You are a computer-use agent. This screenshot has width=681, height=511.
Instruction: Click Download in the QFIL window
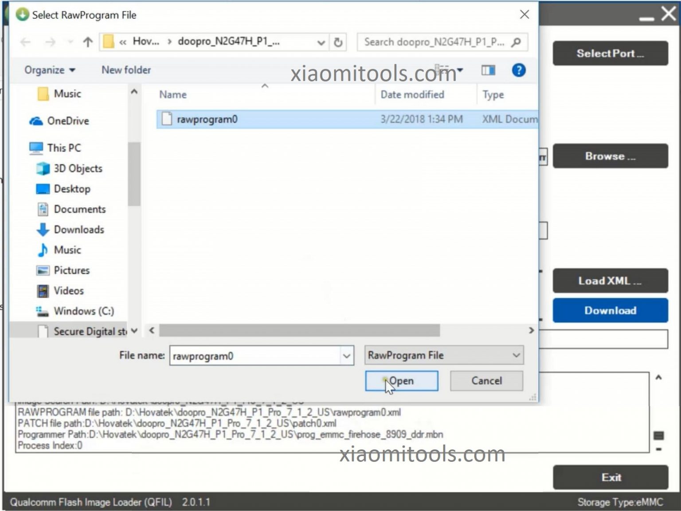tap(610, 310)
